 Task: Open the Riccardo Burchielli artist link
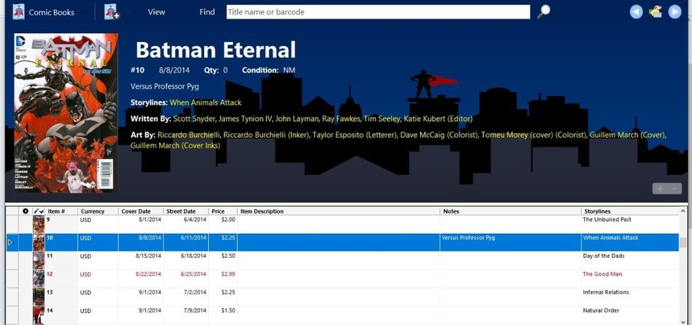189,135
